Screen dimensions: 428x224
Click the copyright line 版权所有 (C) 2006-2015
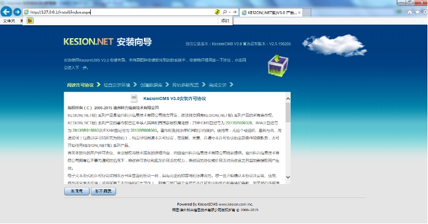(113, 108)
